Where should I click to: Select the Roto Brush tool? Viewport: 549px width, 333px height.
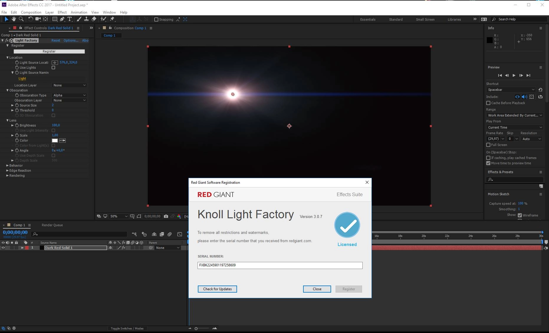(x=103, y=19)
